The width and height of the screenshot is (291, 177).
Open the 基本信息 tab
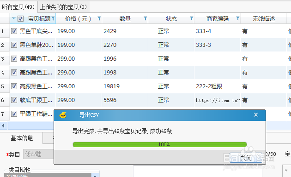(22, 138)
